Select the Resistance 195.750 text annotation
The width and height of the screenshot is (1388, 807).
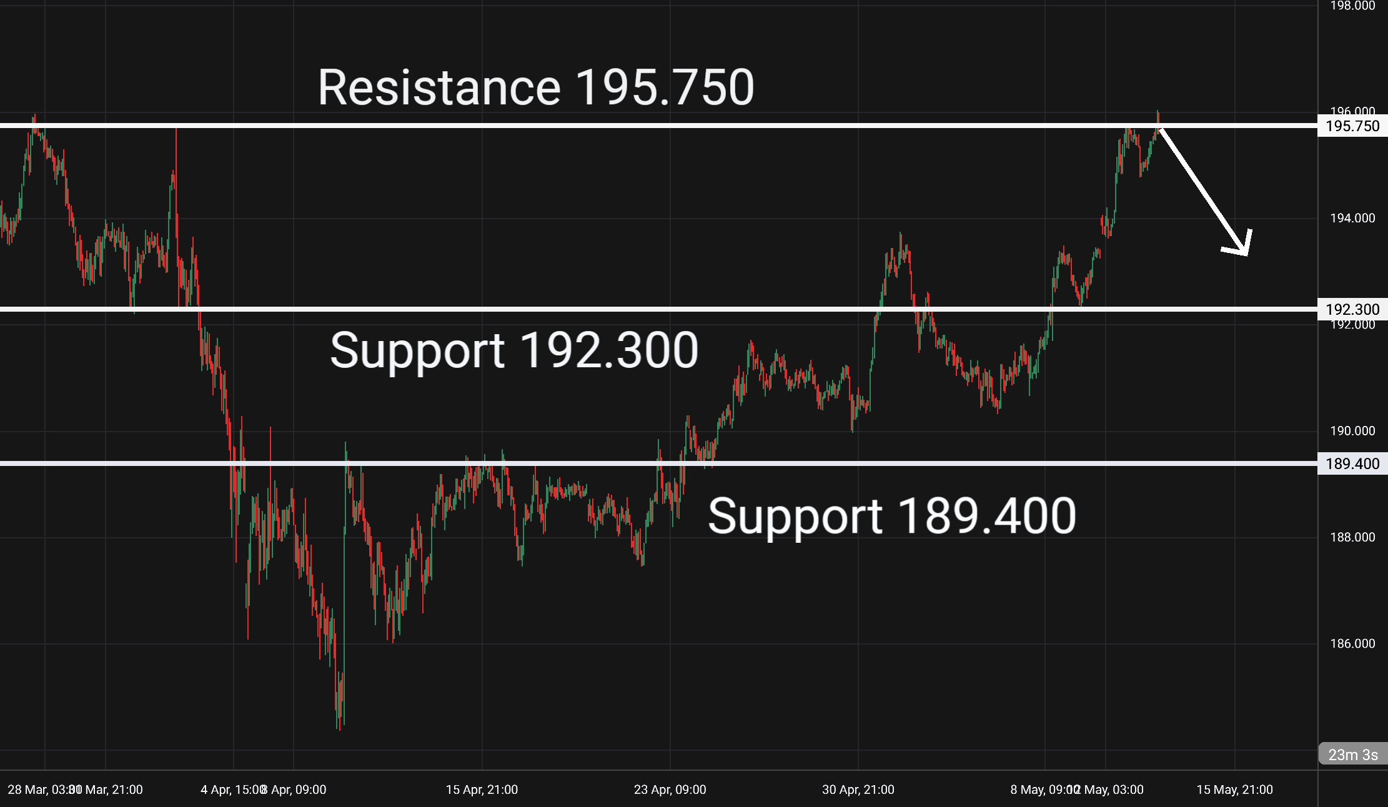point(536,87)
